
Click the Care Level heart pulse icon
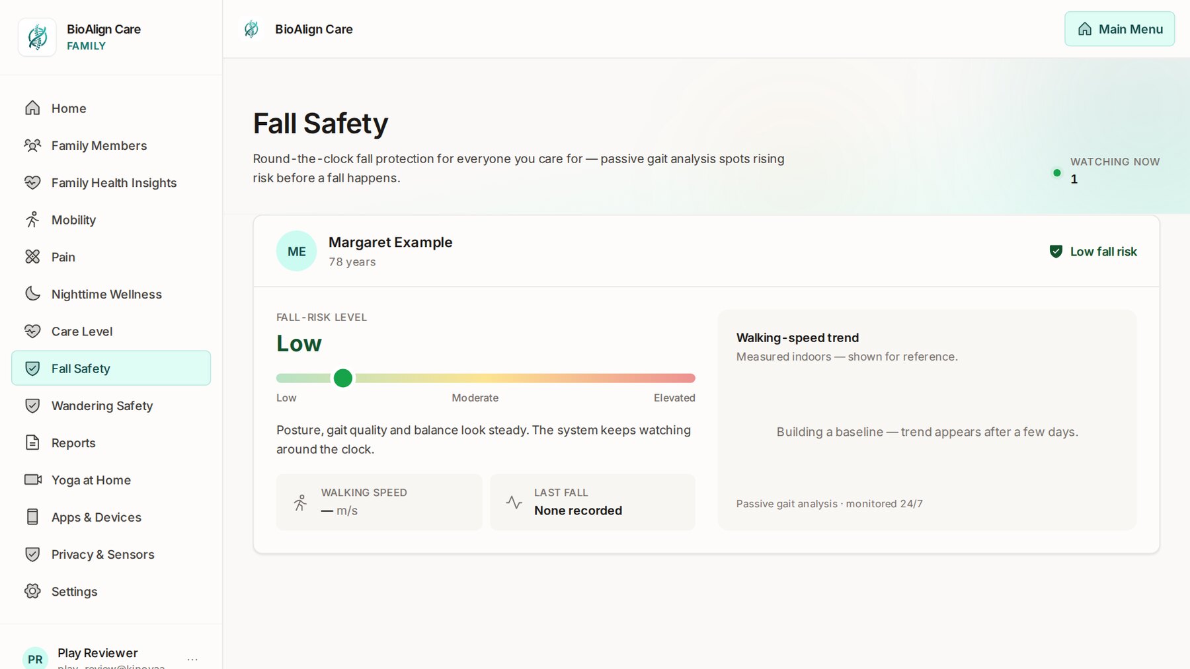click(x=32, y=331)
